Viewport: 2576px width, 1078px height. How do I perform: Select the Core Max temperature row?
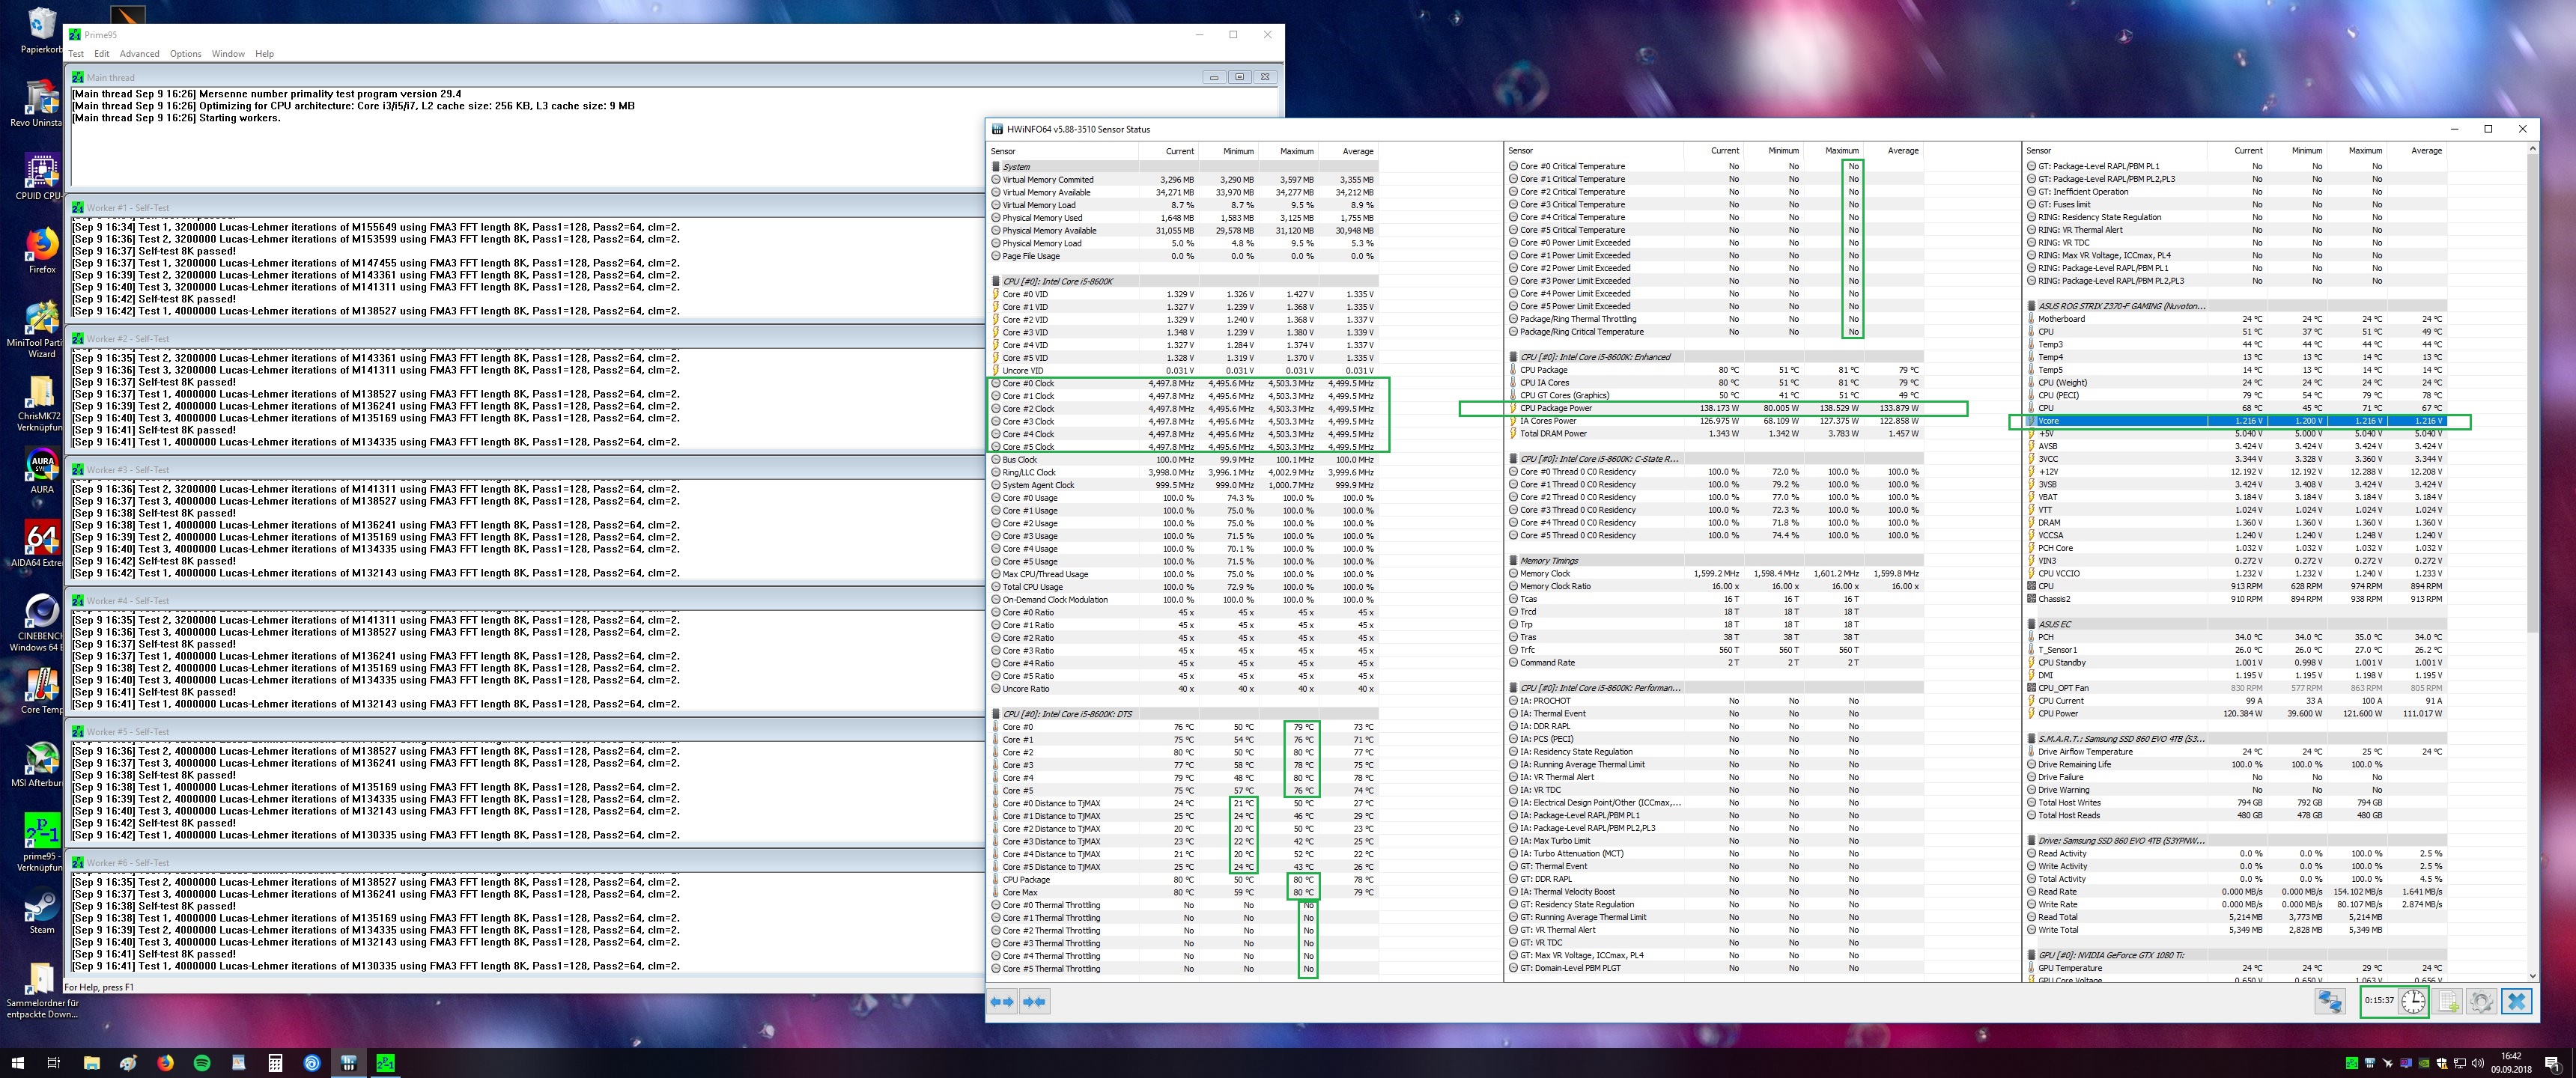pos(1184,892)
